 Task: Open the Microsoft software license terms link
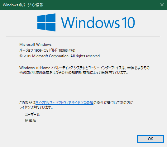tap(64, 103)
